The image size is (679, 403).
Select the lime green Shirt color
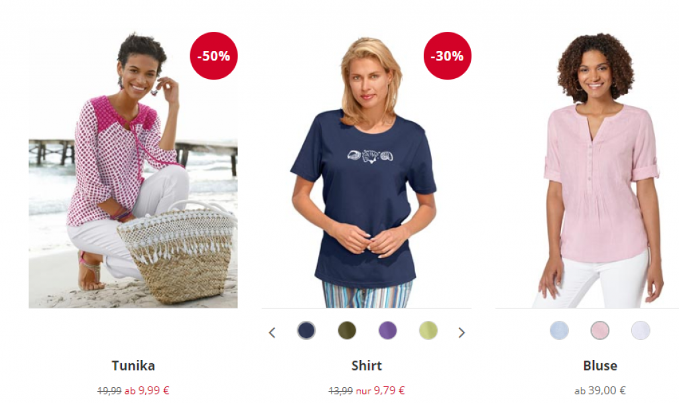428,331
